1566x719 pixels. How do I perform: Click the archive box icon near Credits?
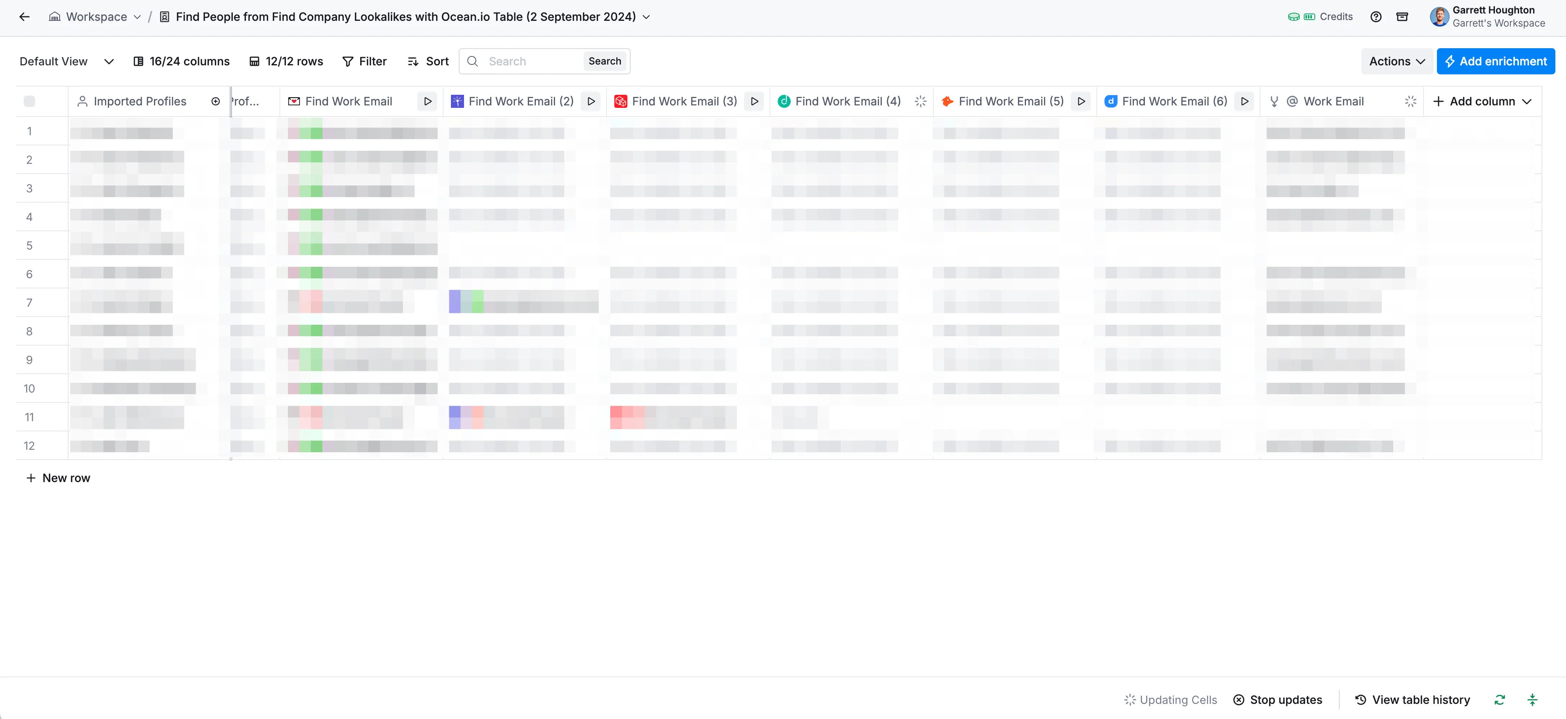click(x=1402, y=16)
